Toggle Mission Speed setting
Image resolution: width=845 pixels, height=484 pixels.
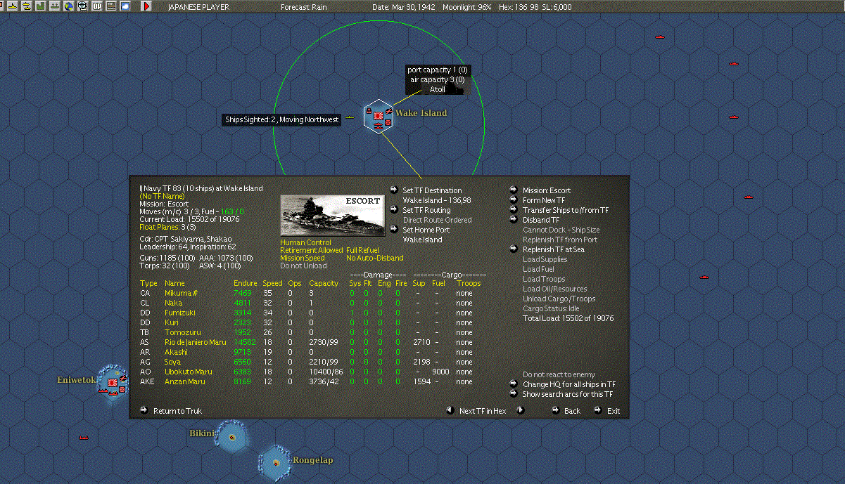(x=303, y=258)
